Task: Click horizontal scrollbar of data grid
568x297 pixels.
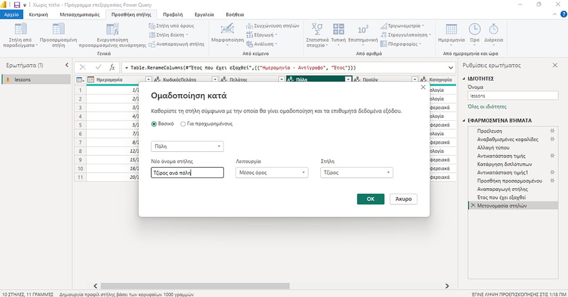Action: click(x=195, y=286)
